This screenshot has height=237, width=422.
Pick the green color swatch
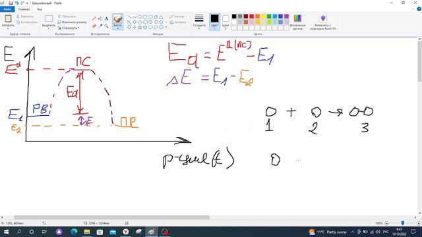[x=269, y=16]
